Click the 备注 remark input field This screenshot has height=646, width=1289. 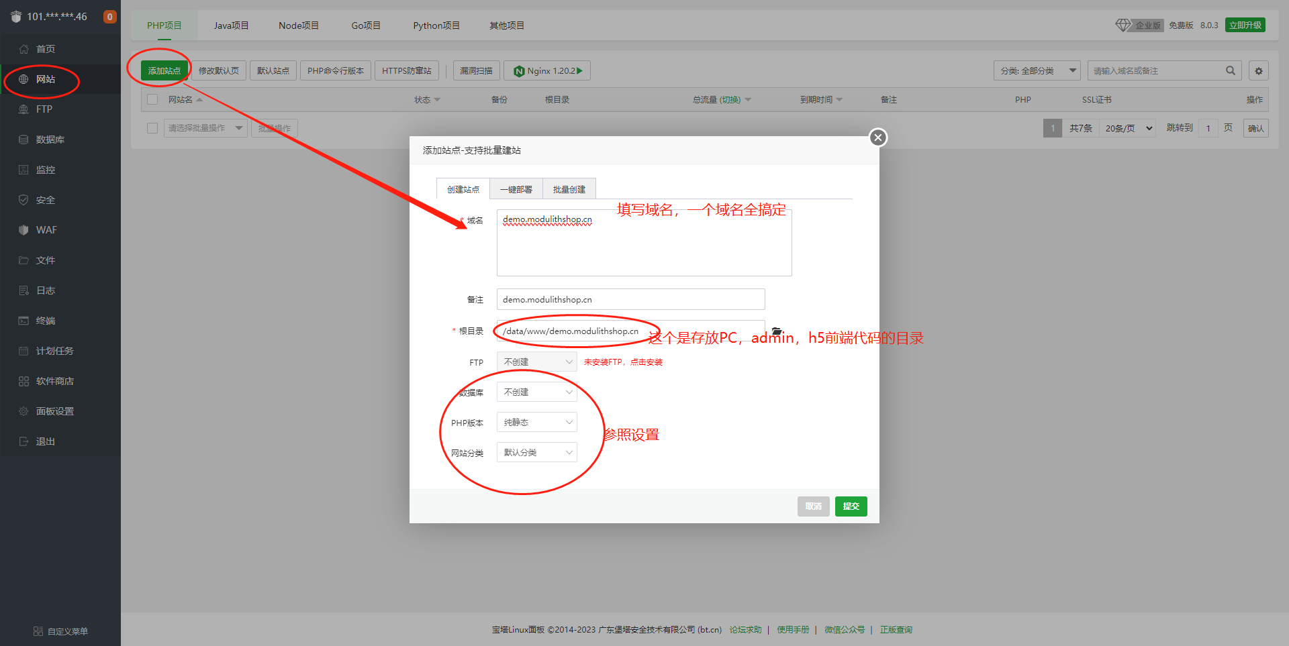tap(630, 299)
